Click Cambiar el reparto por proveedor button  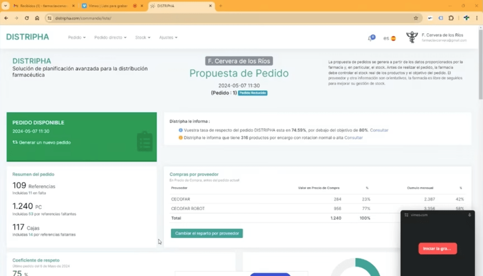tap(207, 233)
